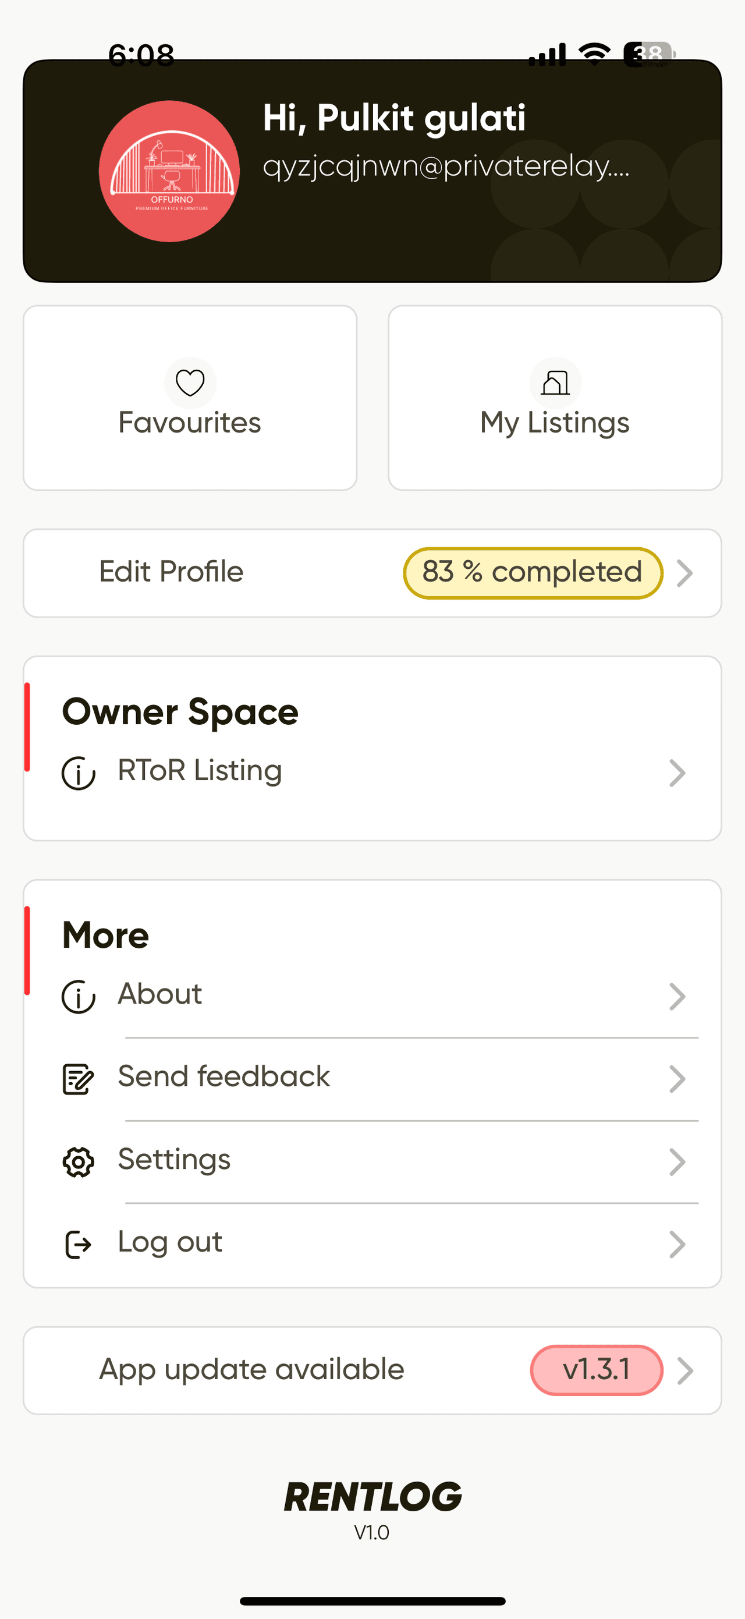This screenshot has width=745, height=1619.
Task: Tap the Log out arrow icon
Action: (x=79, y=1245)
